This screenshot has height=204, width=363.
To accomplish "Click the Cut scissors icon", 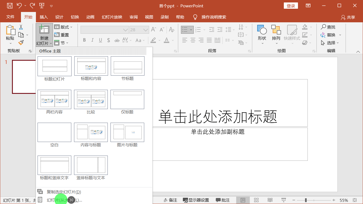I will pos(21,27).
